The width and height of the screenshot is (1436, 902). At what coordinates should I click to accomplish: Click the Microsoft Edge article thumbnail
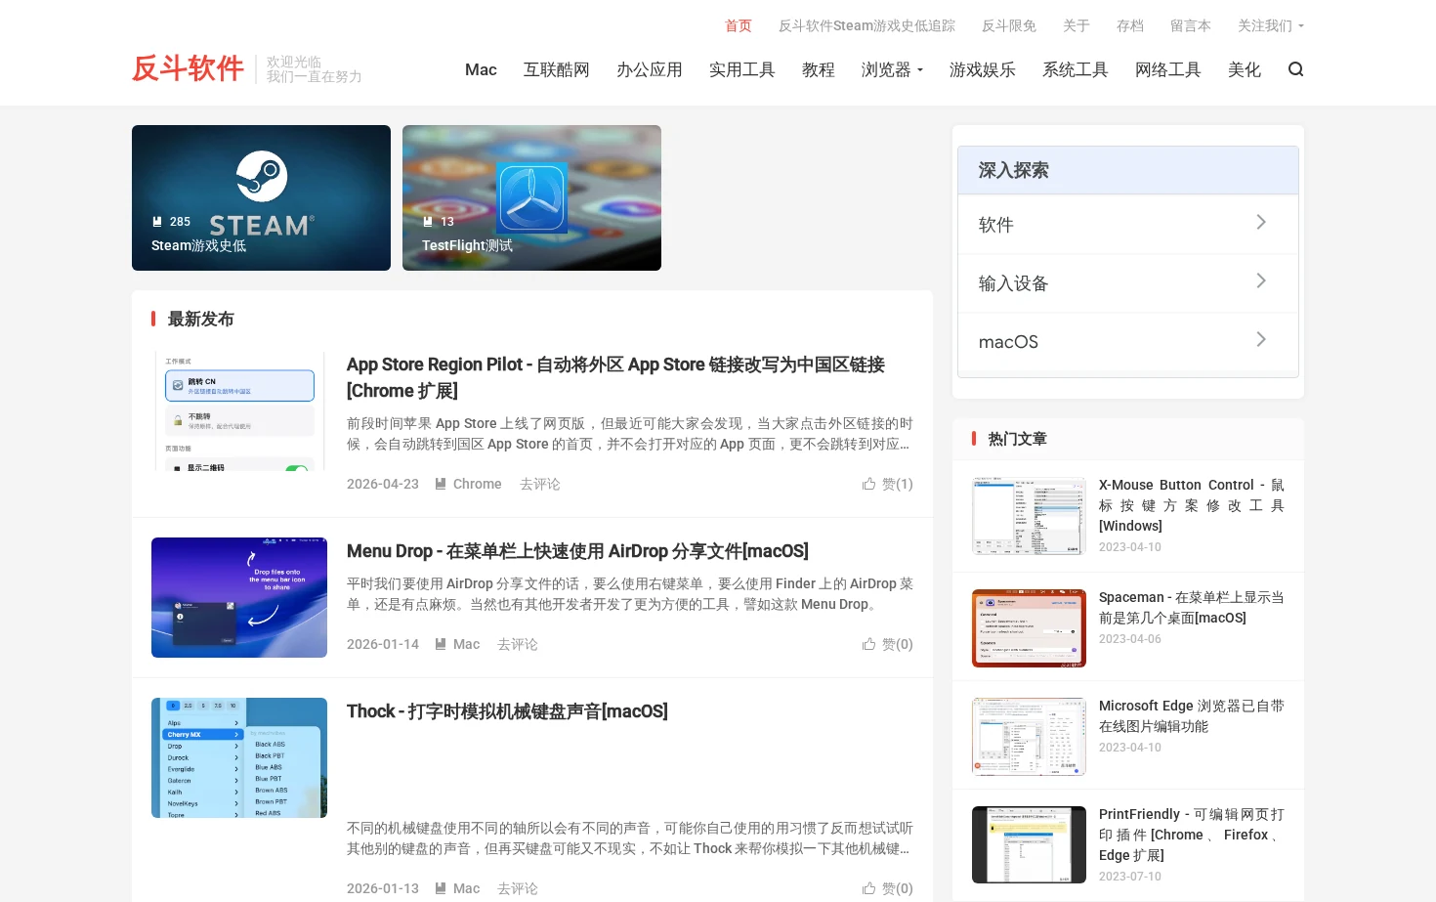click(x=1029, y=737)
